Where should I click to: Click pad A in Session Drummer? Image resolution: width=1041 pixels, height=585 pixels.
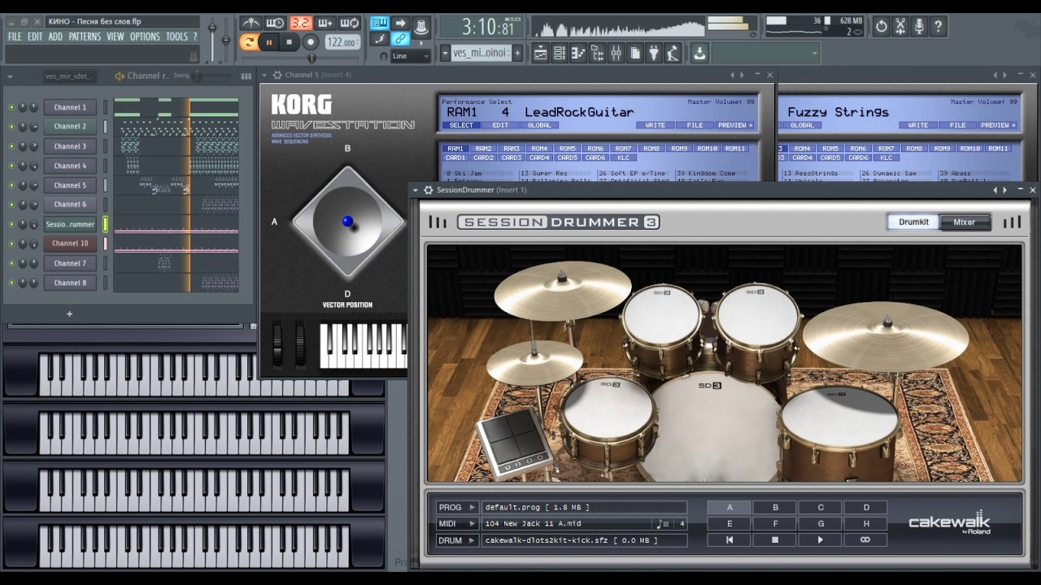pyautogui.click(x=730, y=508)
